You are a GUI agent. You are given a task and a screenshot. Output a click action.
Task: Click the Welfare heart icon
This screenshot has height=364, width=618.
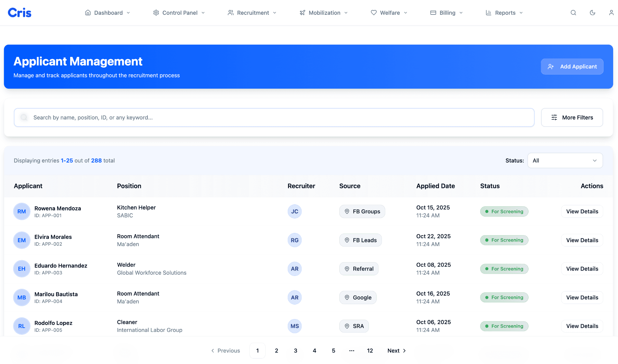(x=374, y=13)
